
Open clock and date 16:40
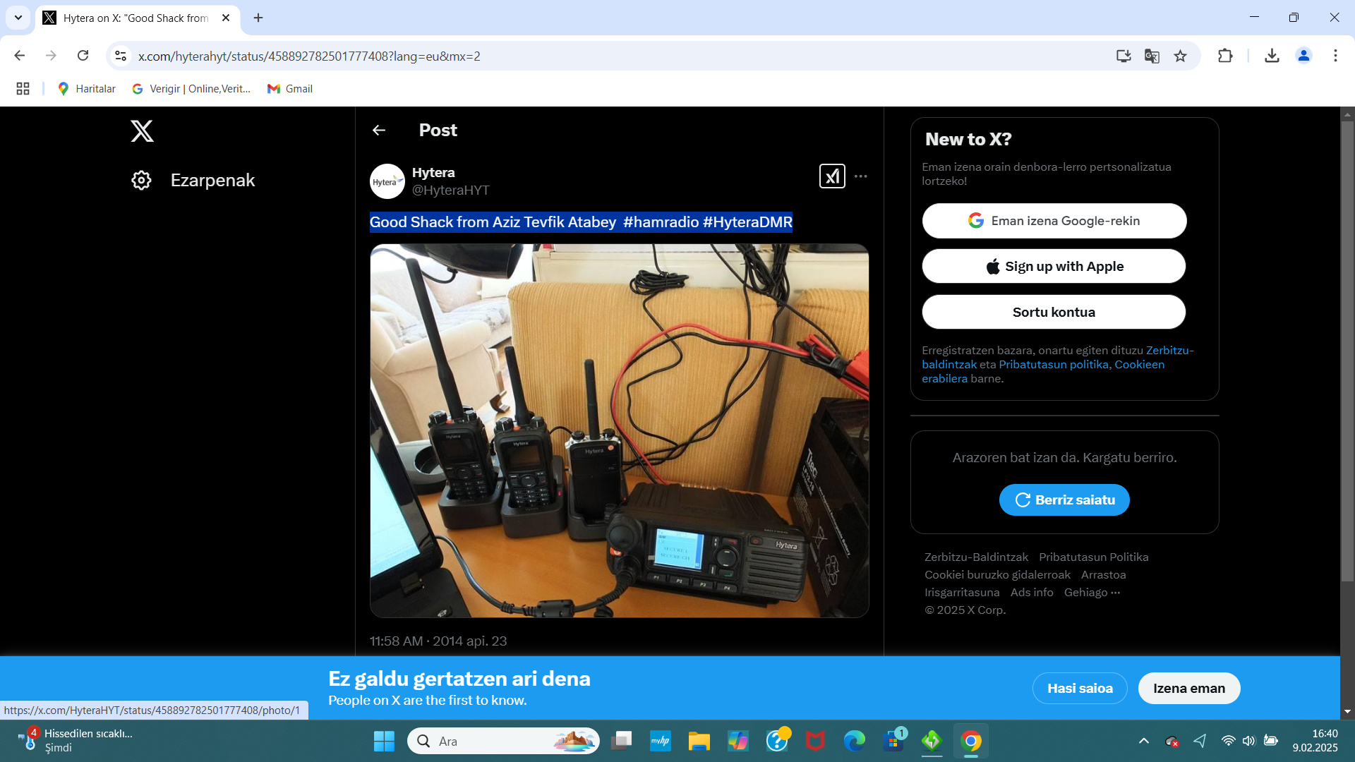(x=1315, y=741)
